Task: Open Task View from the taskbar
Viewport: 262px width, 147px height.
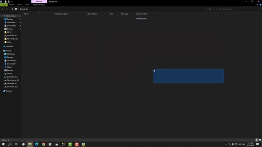Action: click(16, 144)
